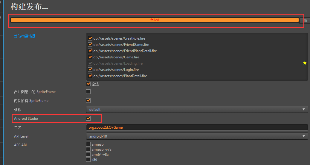Image resolution: width=310 pixels, height=165 pixels.
Task: Open the 模板 default template dropdown
Action: [197, 110]
